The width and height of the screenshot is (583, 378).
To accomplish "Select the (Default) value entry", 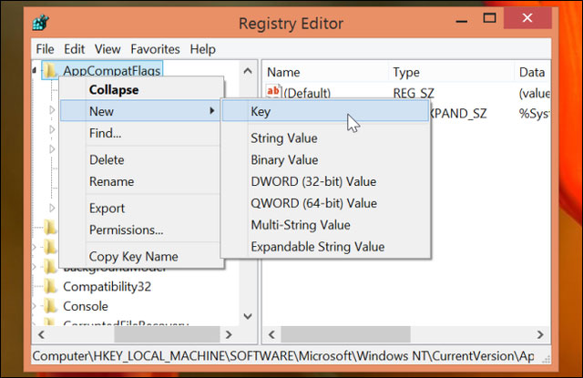I will click(307, 93).
